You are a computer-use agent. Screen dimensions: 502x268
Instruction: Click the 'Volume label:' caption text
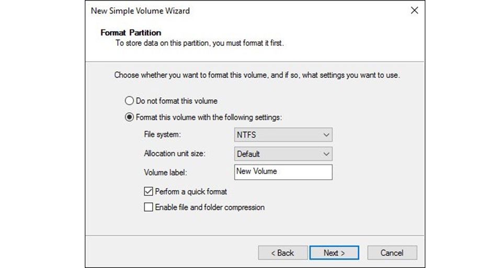[165, 172]
